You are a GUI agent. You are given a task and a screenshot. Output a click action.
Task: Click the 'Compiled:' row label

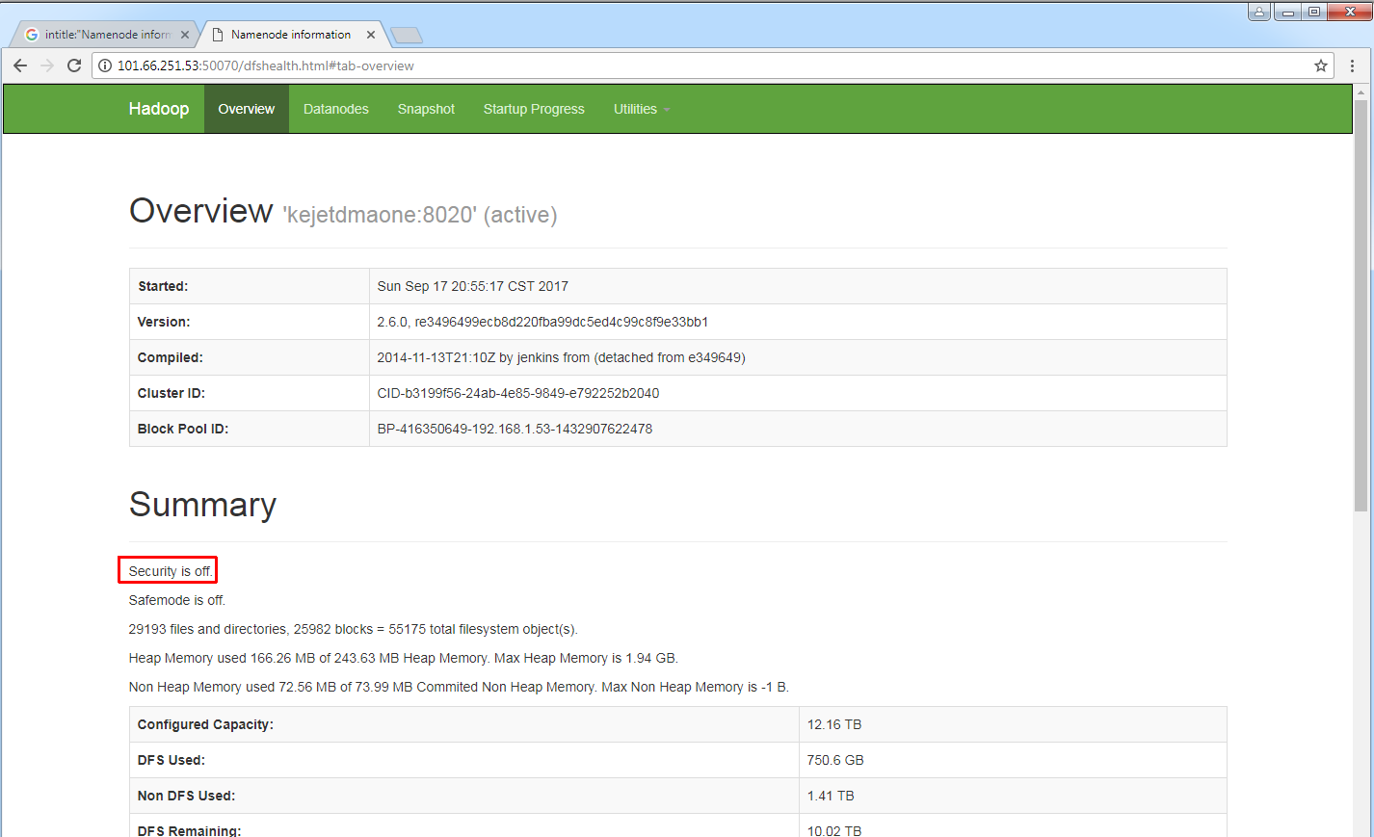171,357
